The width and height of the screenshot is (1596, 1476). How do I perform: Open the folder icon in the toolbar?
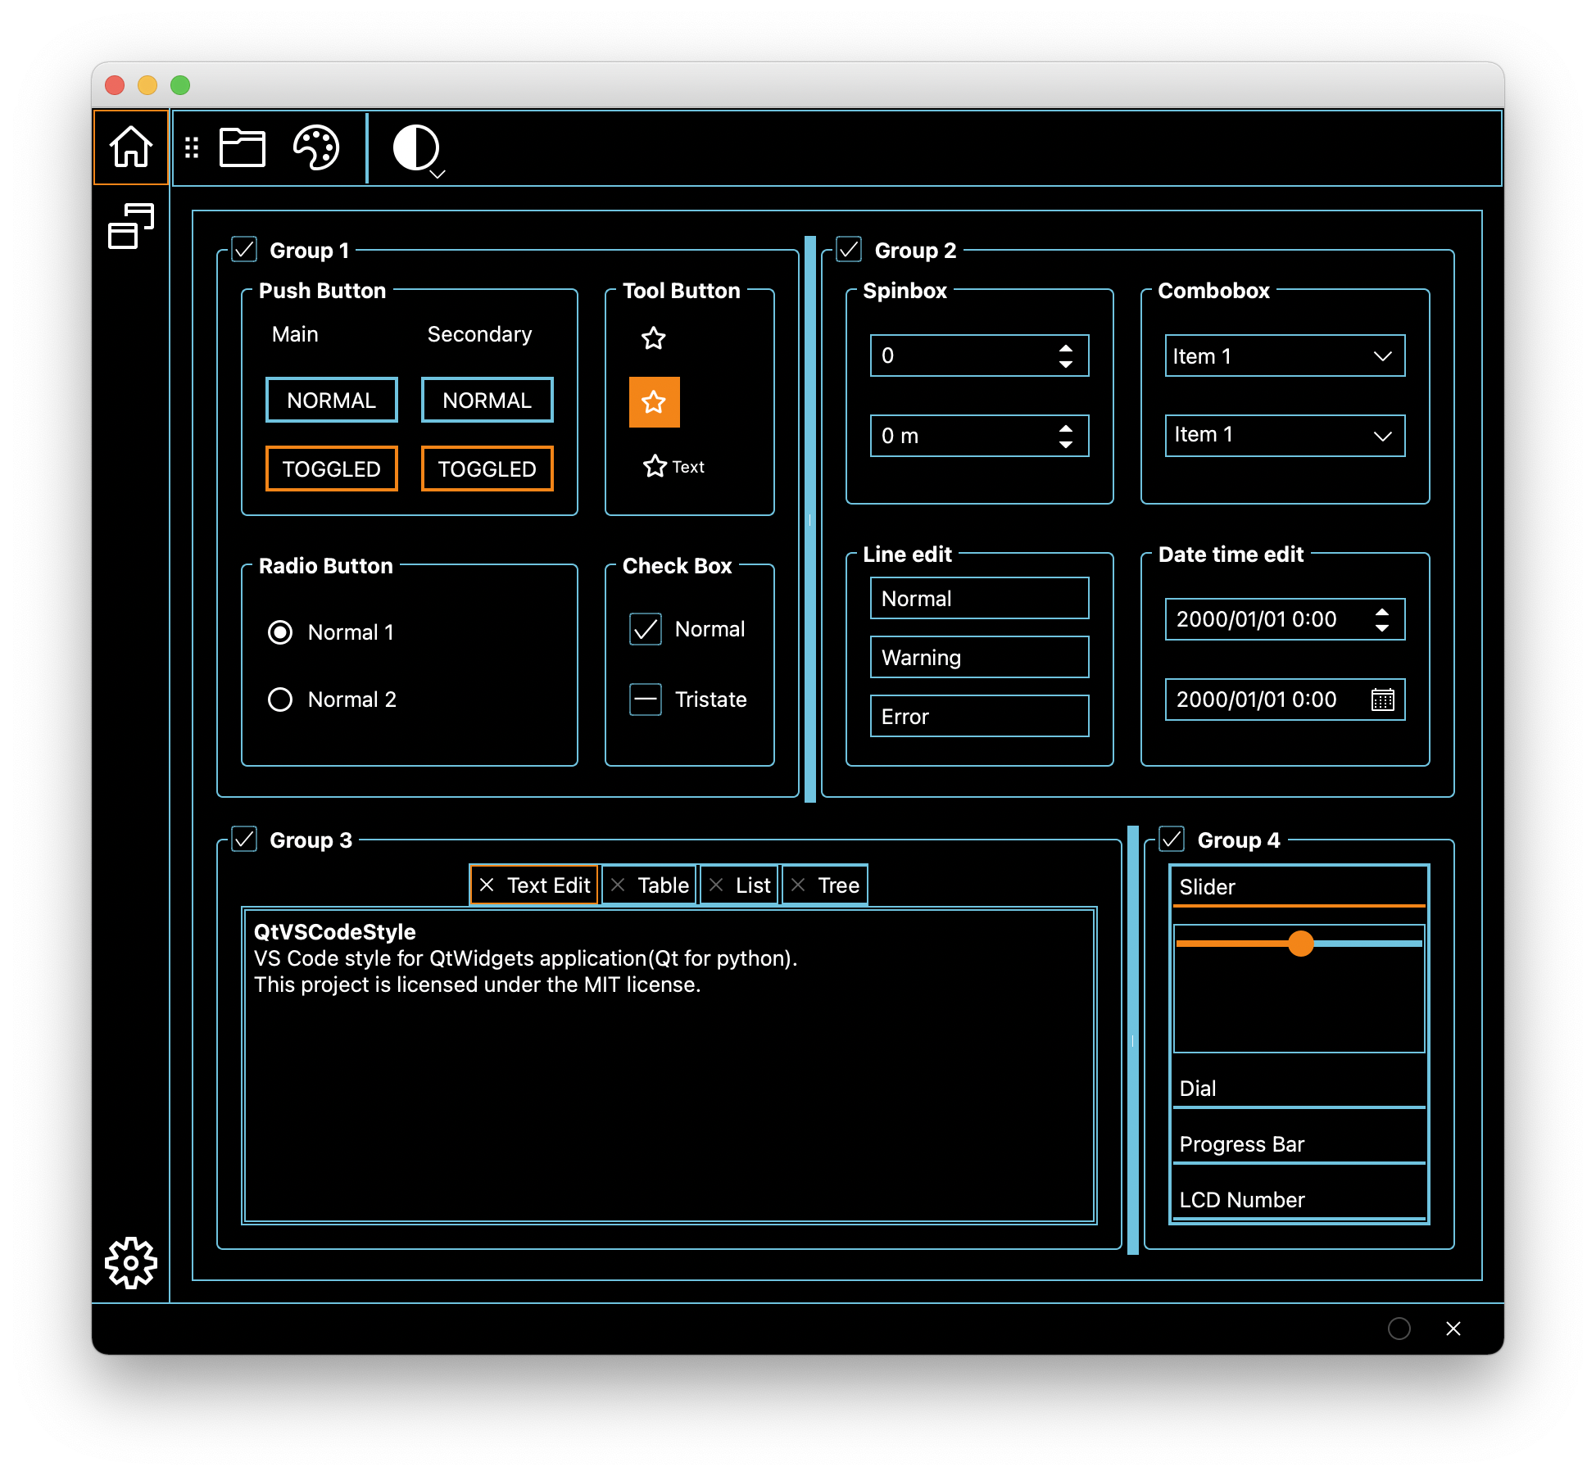click(243, 147)
